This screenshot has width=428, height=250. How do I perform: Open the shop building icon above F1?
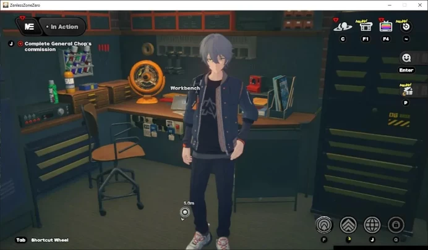click(366, 27)
